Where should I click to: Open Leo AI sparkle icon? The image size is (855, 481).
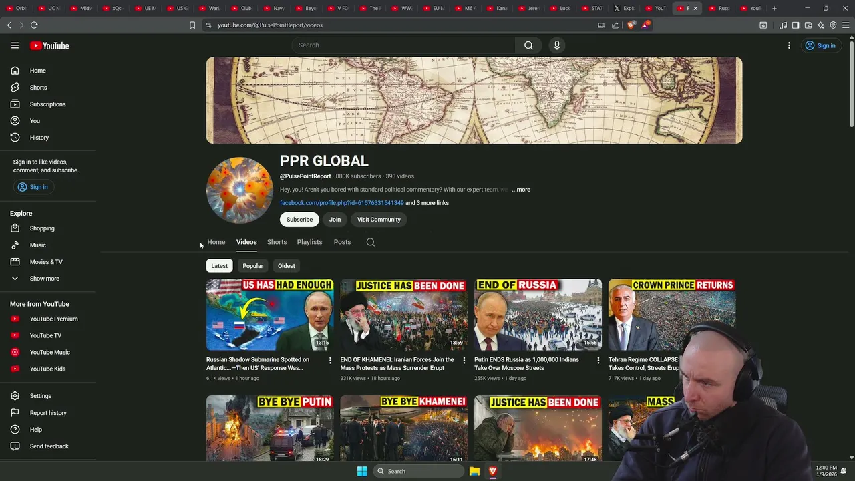pos(821,25)
